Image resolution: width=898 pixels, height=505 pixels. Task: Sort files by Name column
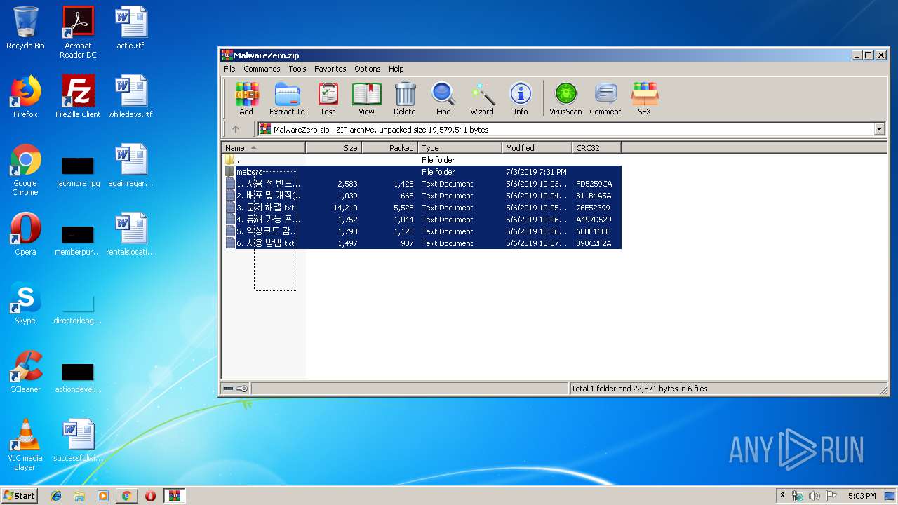point(264,148)
